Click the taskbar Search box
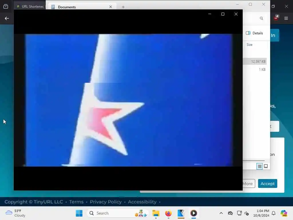This screenshot has height=220, width=293. pyautogui.click(x=118, y=213)
